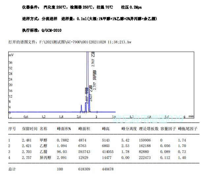Image resolution: width=209 pixels, height=179 pixels.
Task: Select peak area percent 1.094
Action: [x=62, y=146]
